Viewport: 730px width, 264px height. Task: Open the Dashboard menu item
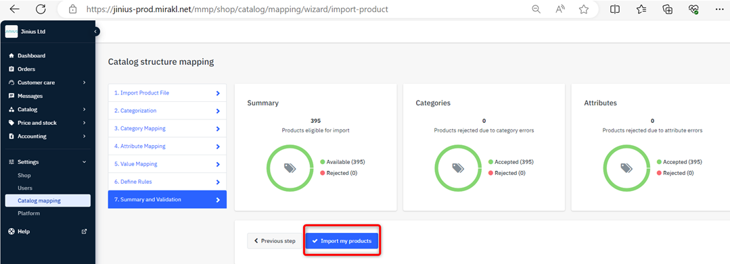(x=31, y=55)
